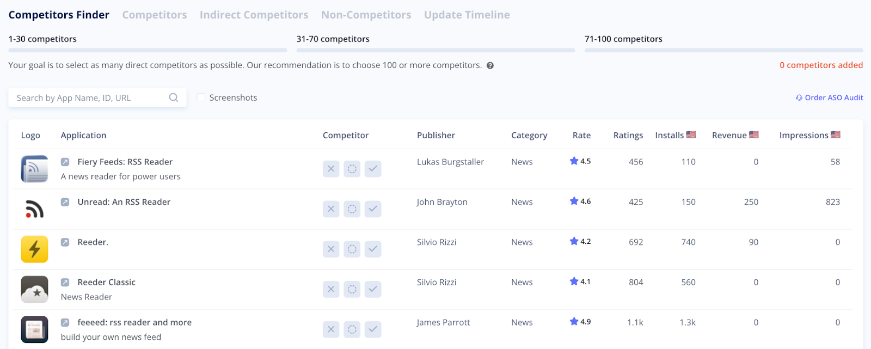This screenshot has width=871, height=349.
Task: Open the Unread: An RSS Reader app
Action: coord(124,202)
